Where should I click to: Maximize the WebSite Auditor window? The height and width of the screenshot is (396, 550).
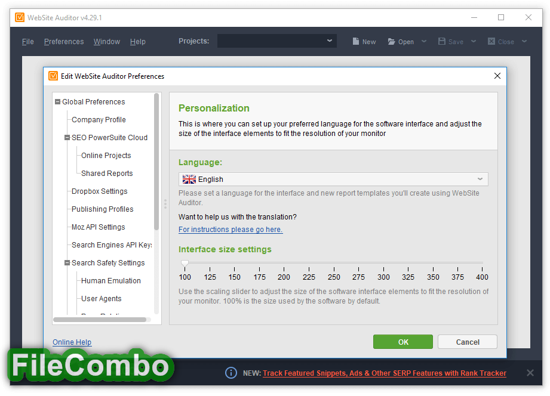501,17
